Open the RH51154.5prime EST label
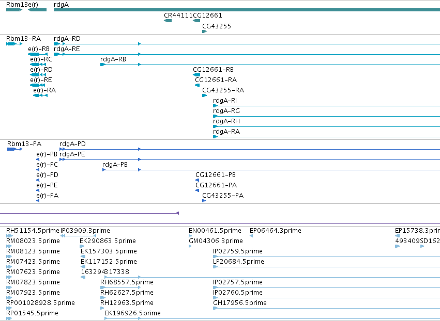 pos(33,231)
